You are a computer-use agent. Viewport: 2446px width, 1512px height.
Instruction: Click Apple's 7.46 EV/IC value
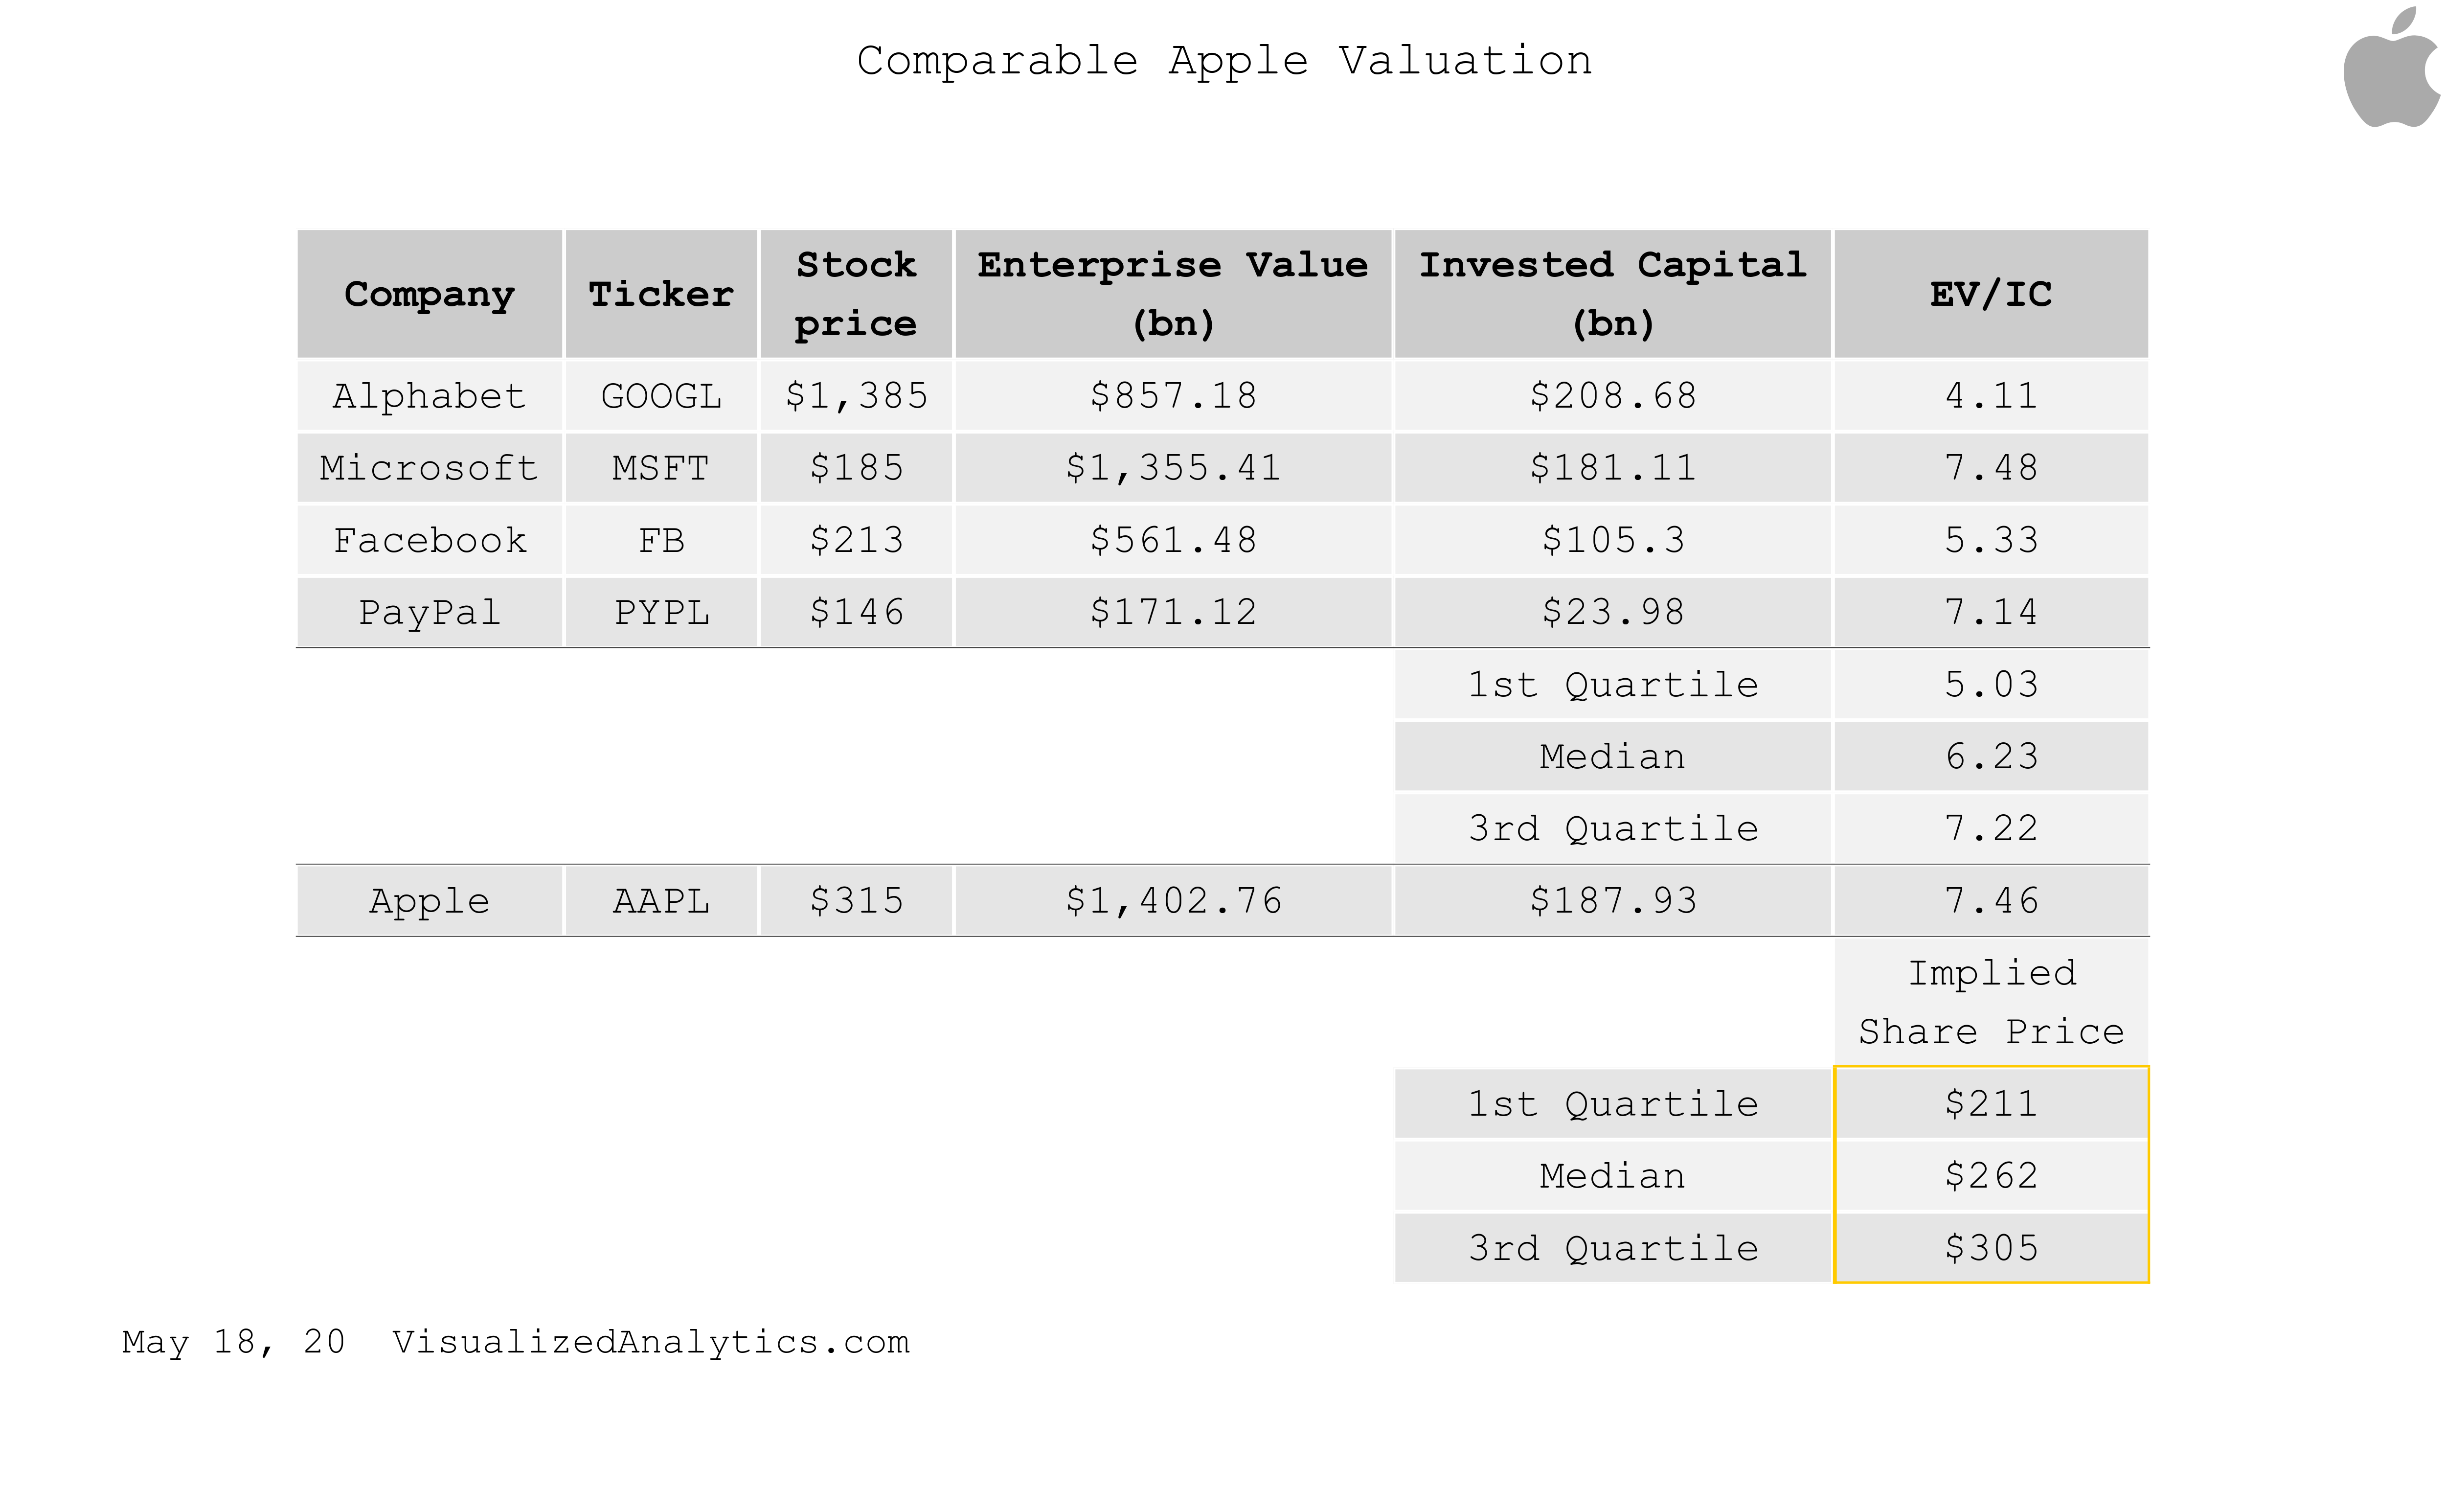[1990, 901]
